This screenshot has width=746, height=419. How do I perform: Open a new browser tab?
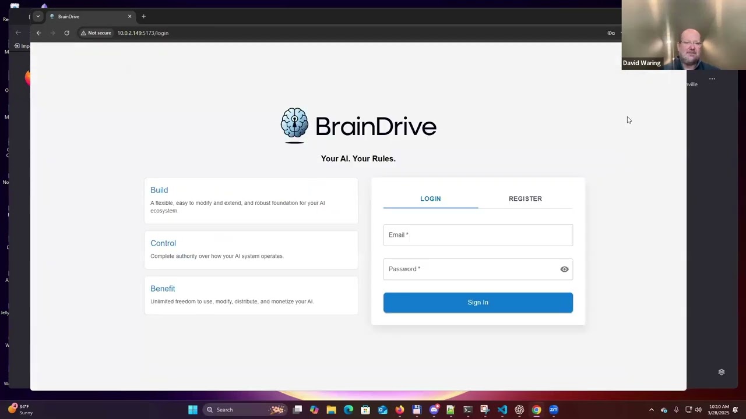pos(143,16)
